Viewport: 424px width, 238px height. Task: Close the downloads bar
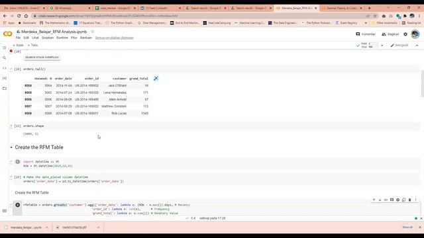(x=420, y=227)
